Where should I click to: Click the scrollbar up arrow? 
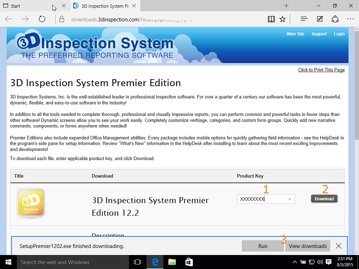click(357, 29)
